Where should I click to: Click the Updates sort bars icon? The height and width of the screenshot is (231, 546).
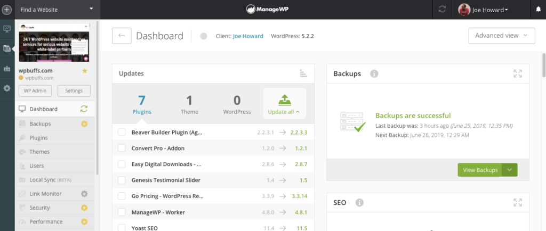(303, 73)
